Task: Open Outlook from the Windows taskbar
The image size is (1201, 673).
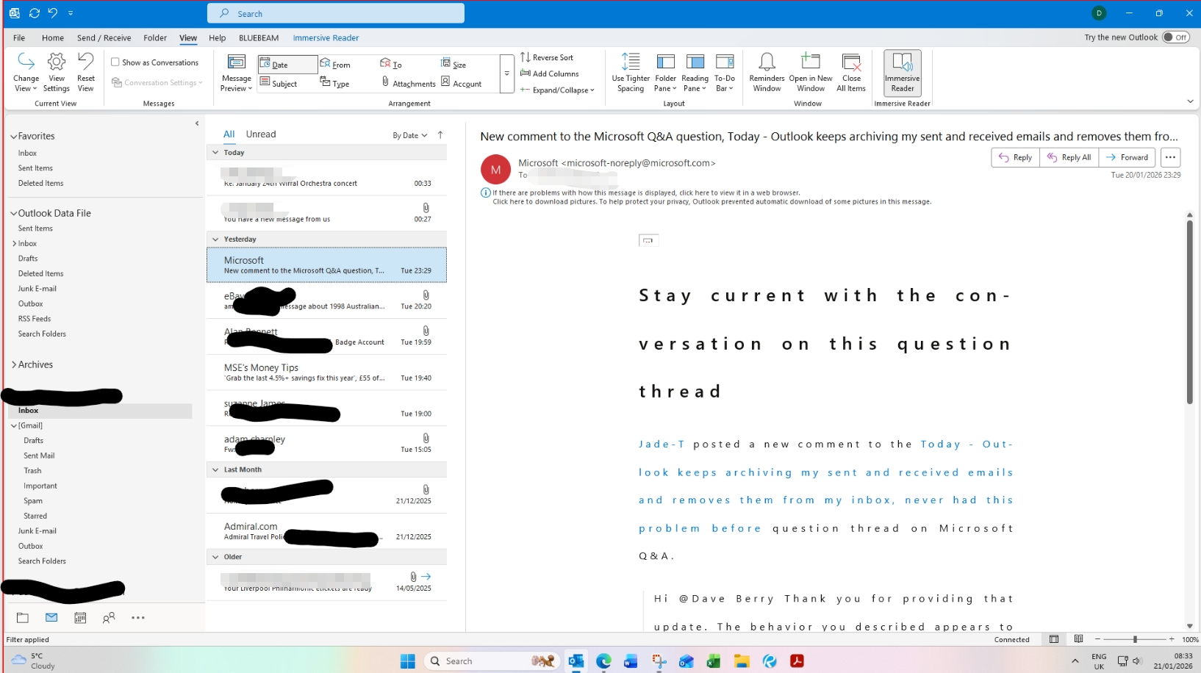Action: [x=576, y=661]
